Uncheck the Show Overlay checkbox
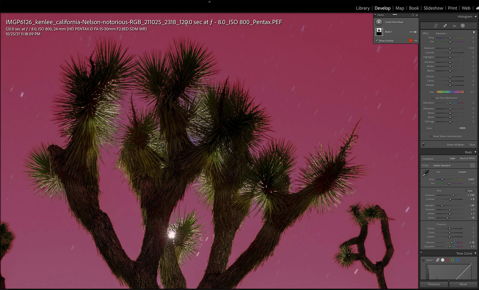Viewport: 479px width, 290px height. click(x=377, y=40)
